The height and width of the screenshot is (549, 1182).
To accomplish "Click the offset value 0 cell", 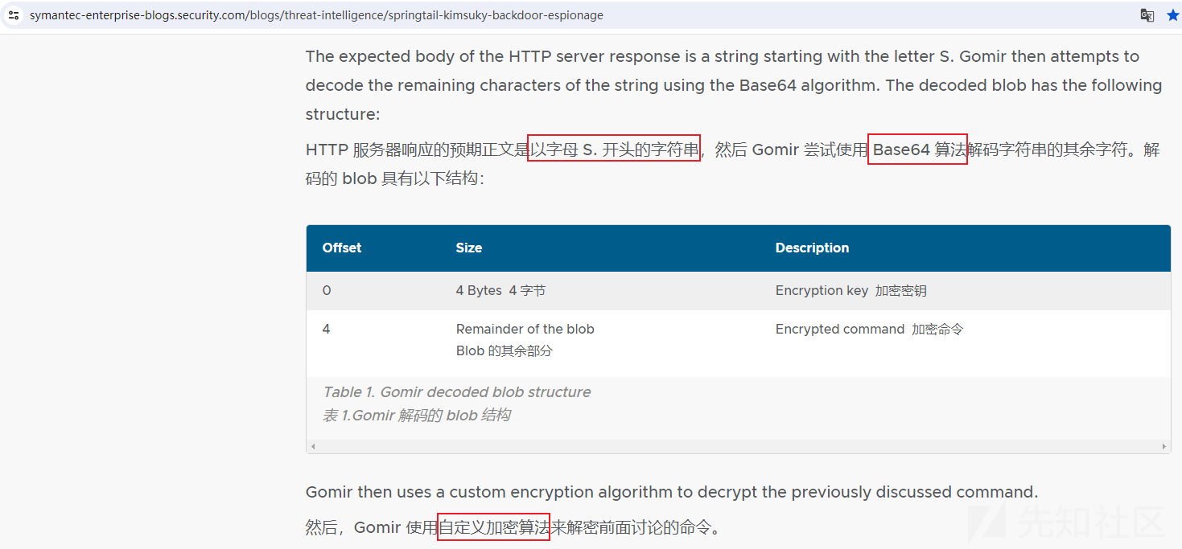I will click(x=327, y=290).
